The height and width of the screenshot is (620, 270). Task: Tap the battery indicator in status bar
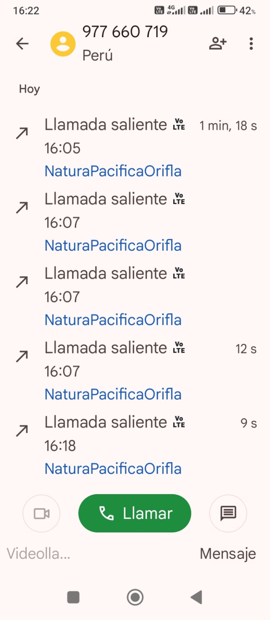pyautogui.click(x=226, y=10)
